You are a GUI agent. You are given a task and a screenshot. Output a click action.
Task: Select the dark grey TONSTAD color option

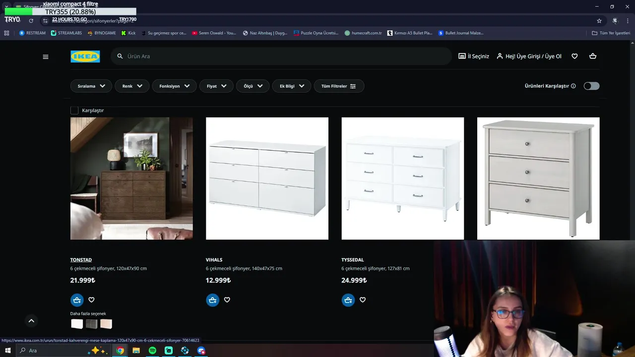pyautogui.click(x=92, y=324)
